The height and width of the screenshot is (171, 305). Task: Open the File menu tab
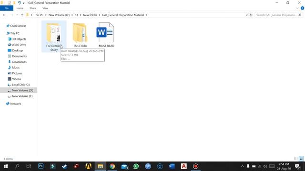[7, 8]
